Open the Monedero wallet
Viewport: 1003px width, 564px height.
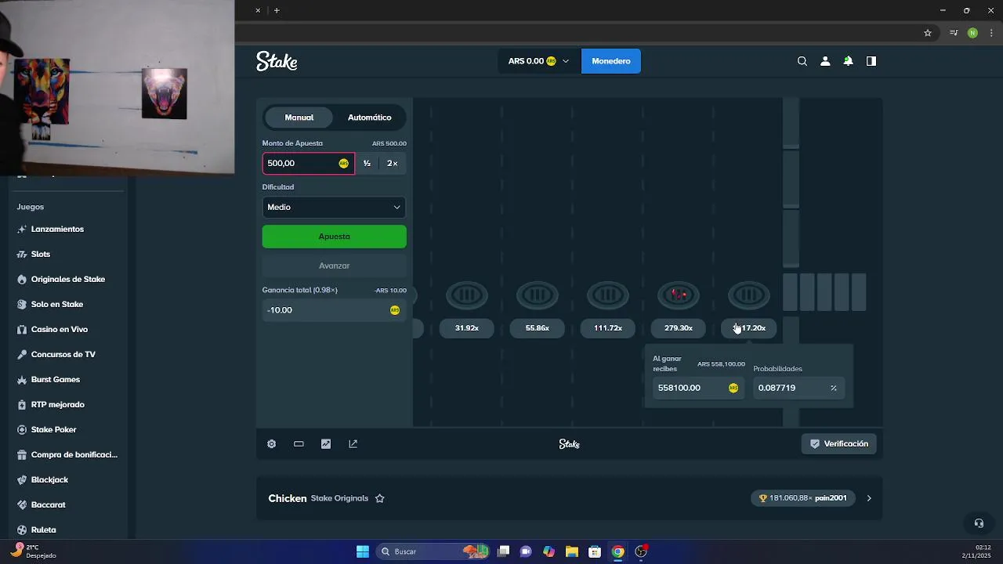pyautogui.click(x=611, y=61)
